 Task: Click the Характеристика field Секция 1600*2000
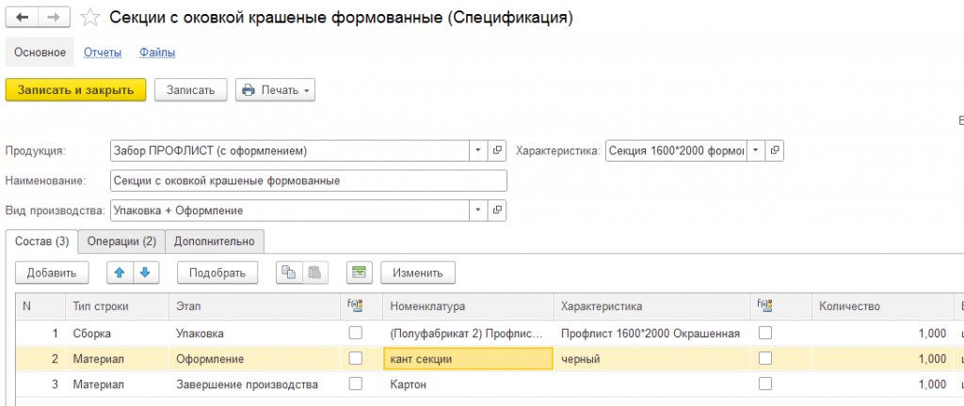point(676,150)
